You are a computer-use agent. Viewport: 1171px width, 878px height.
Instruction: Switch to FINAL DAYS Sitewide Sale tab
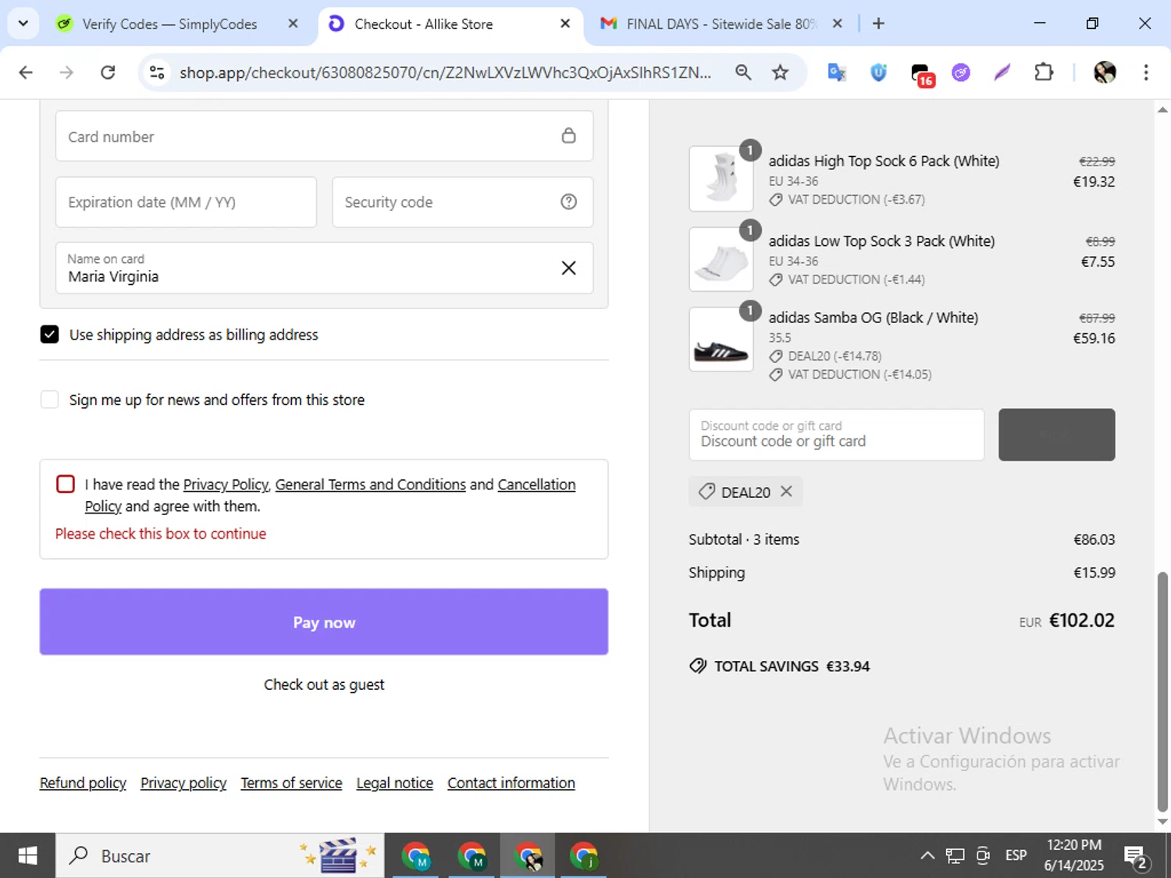[x=720, y=24]
